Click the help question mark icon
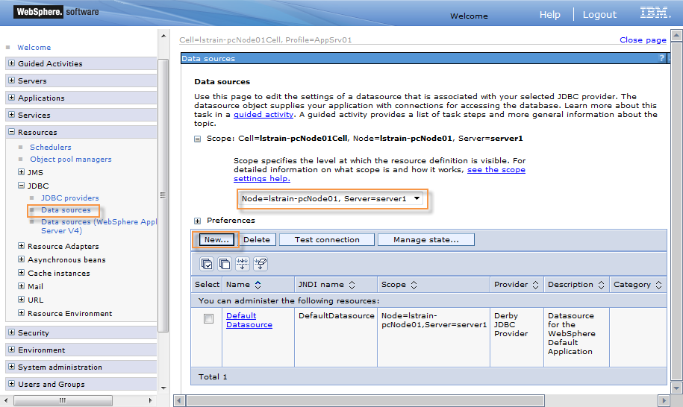 pos(661,58)
